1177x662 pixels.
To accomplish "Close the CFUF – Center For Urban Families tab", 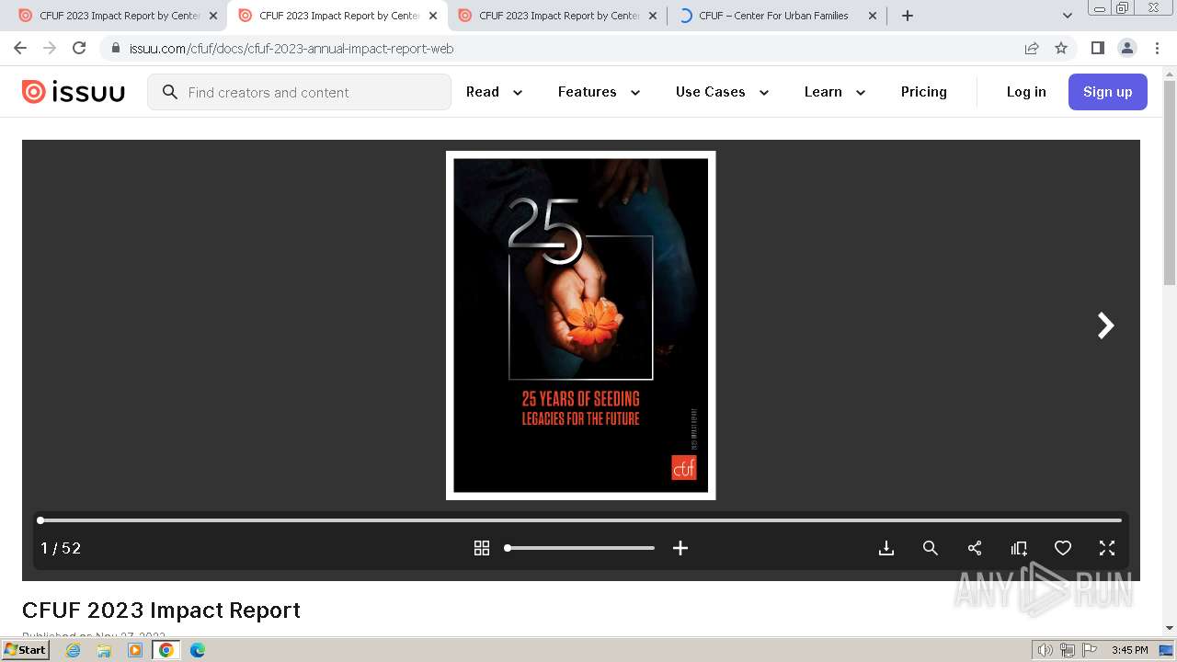I will click(x=873, y=16).
